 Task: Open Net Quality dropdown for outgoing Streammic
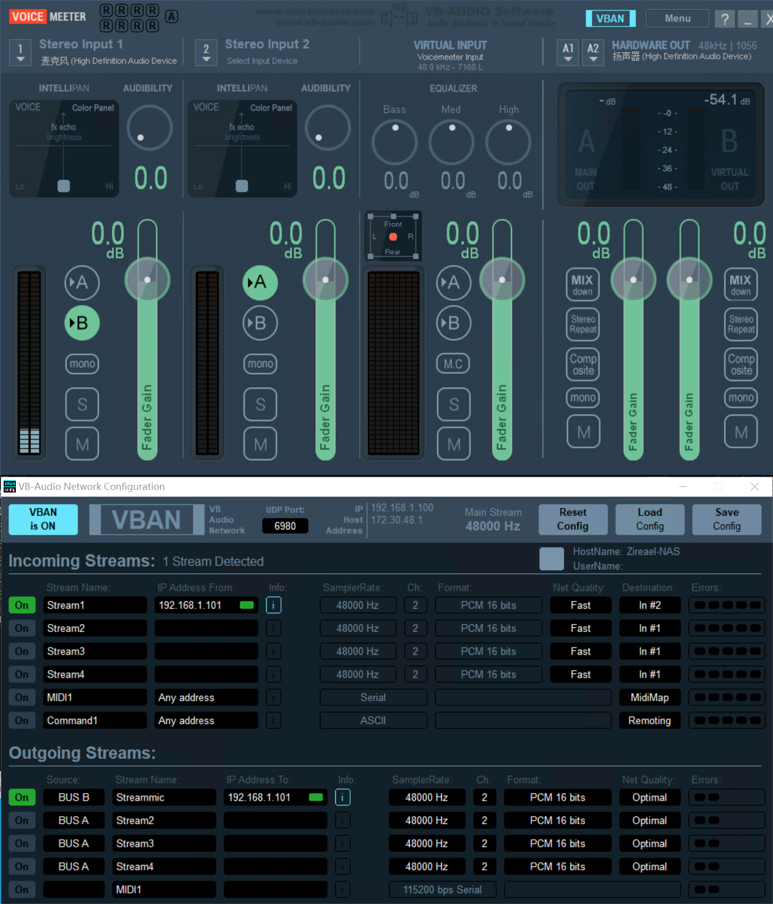coord(649,797)
